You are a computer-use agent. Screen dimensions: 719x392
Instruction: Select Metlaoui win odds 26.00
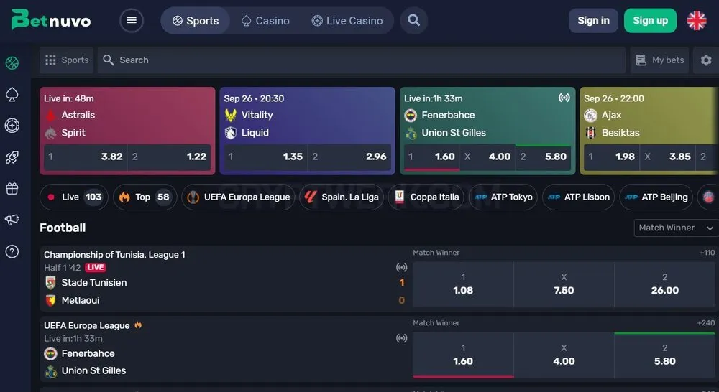[x=665, y=284]
